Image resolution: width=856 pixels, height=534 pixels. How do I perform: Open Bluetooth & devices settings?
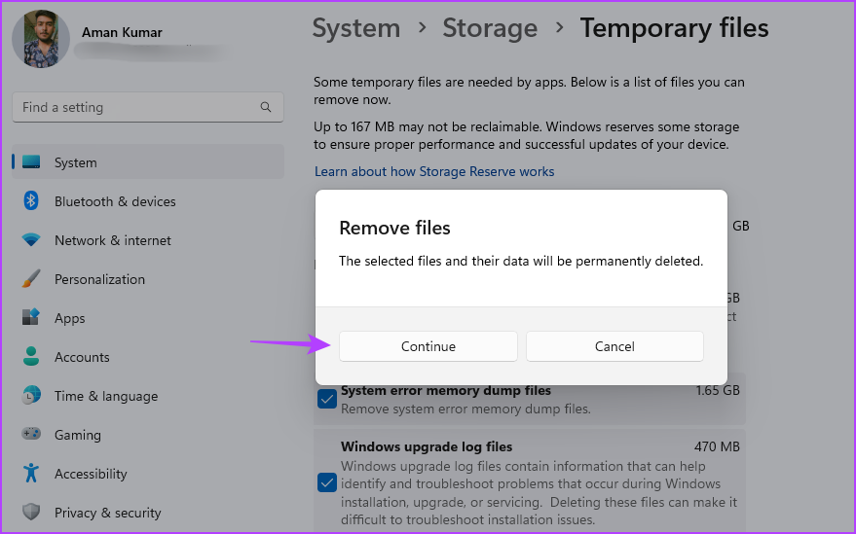pos(148,201)
